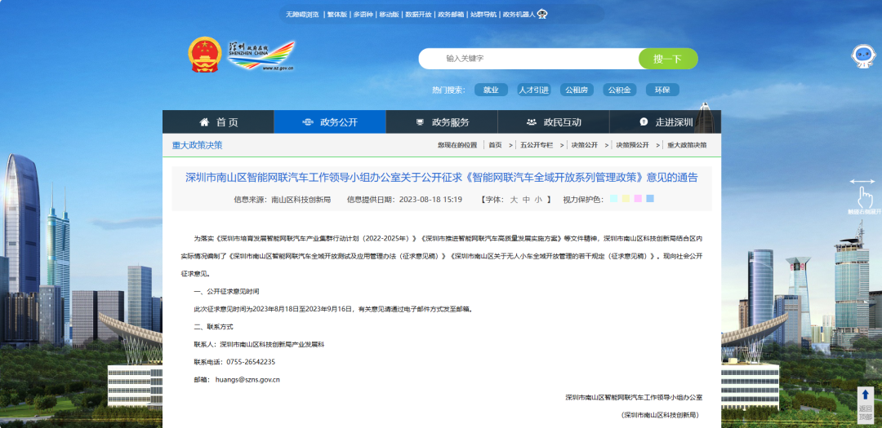Screen dimensions: 882x428
Task: Click the 政务机器人 robot icon
Action: tap(542, 14)
